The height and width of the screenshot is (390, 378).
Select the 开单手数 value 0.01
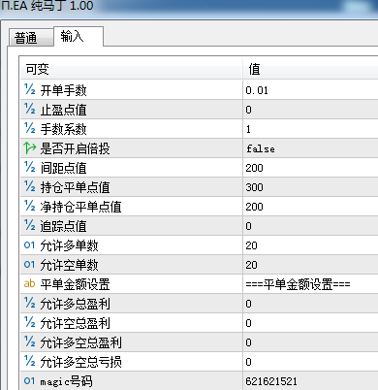(x=311, y=90)
